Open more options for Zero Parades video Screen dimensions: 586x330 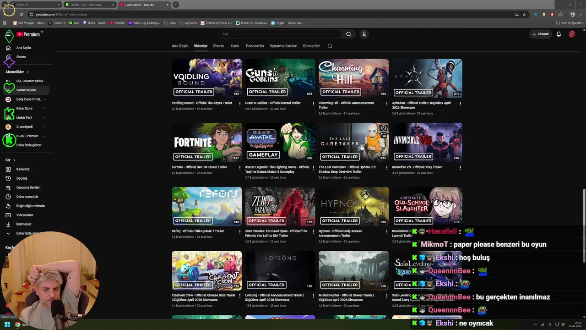(x=313, y=232)
